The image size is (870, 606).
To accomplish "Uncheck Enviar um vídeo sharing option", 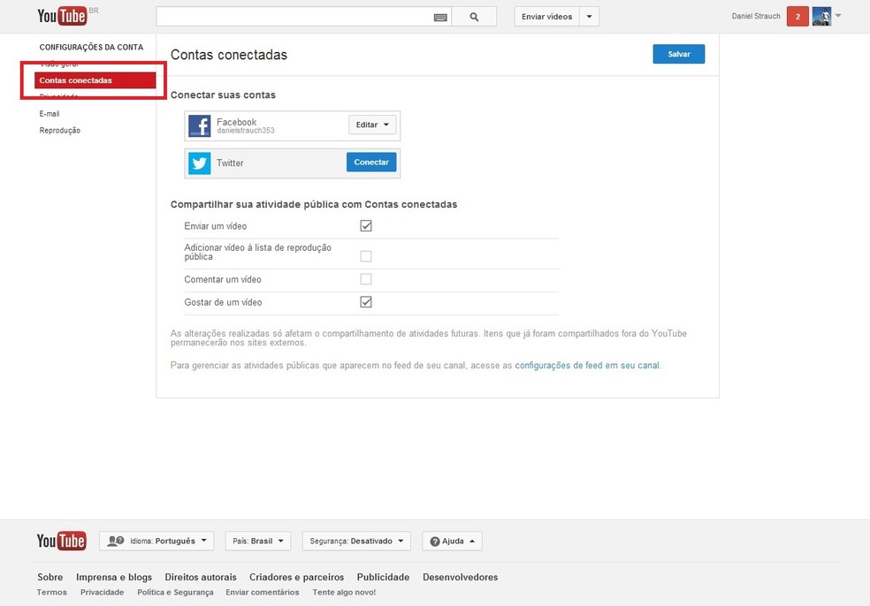I will click(x=365, y=225).
